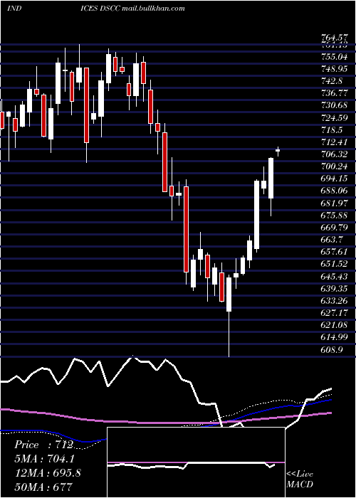Click the <<Live MACD label

[300, 479]
